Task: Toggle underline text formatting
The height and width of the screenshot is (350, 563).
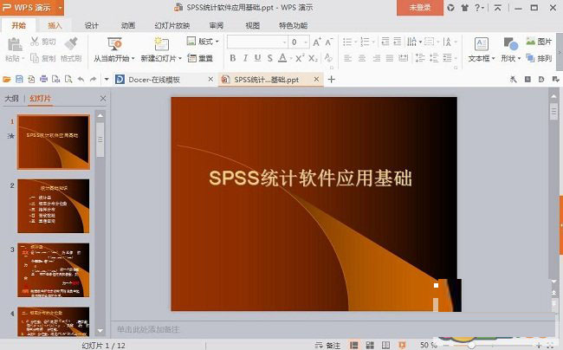Action: point(257,58)
